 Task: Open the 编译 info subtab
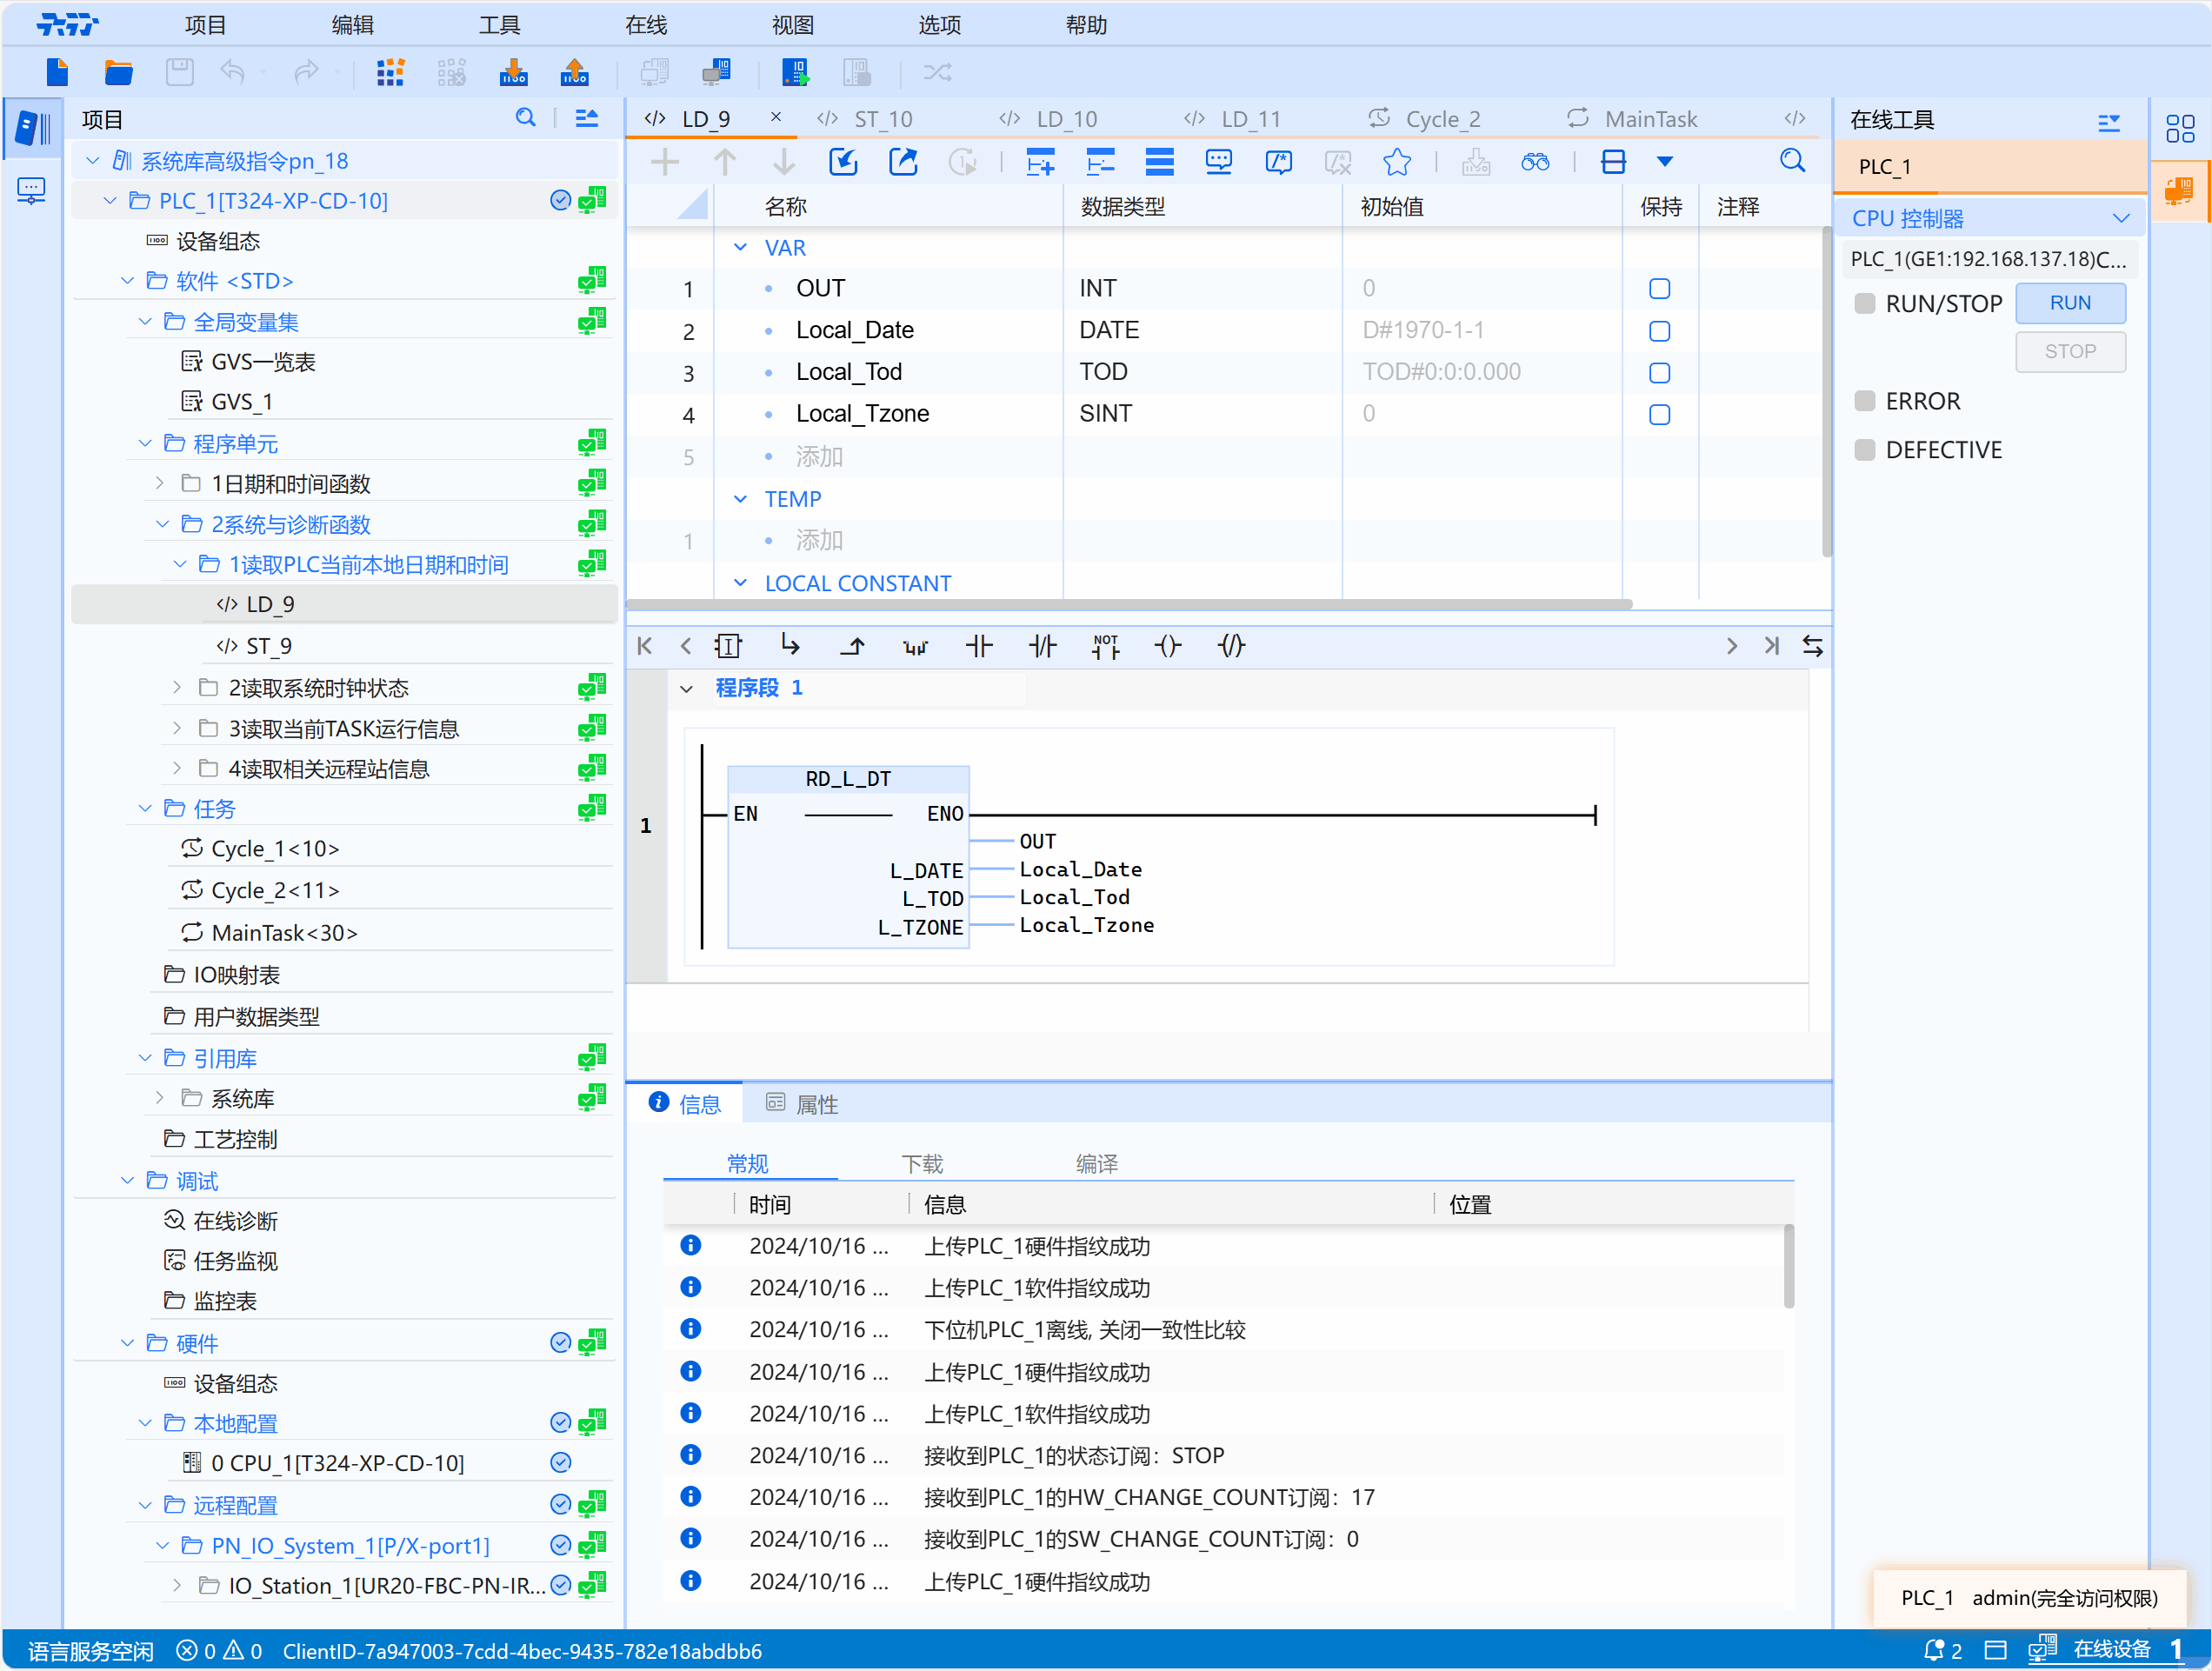[x=1096, y=1164]
